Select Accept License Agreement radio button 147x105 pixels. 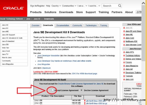(x=52, y=90)
